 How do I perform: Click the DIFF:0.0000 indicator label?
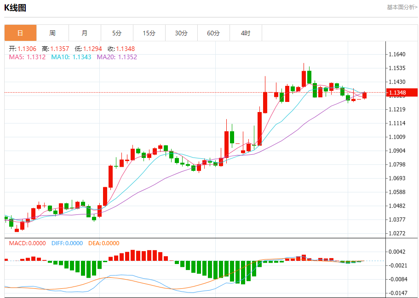(67, 243)
